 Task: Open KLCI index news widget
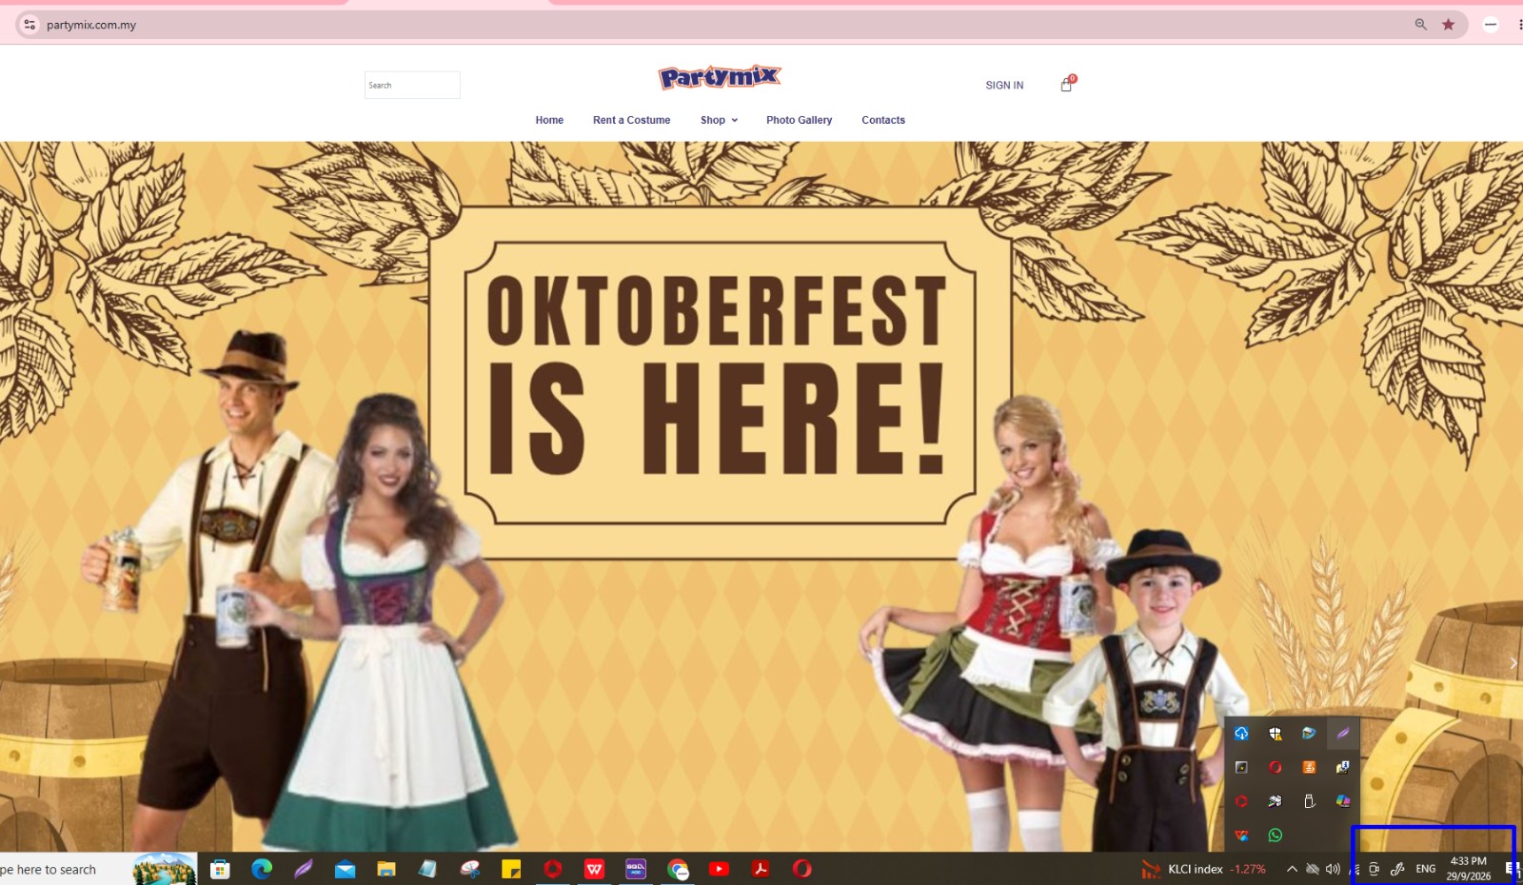[x=1203, y=869]
